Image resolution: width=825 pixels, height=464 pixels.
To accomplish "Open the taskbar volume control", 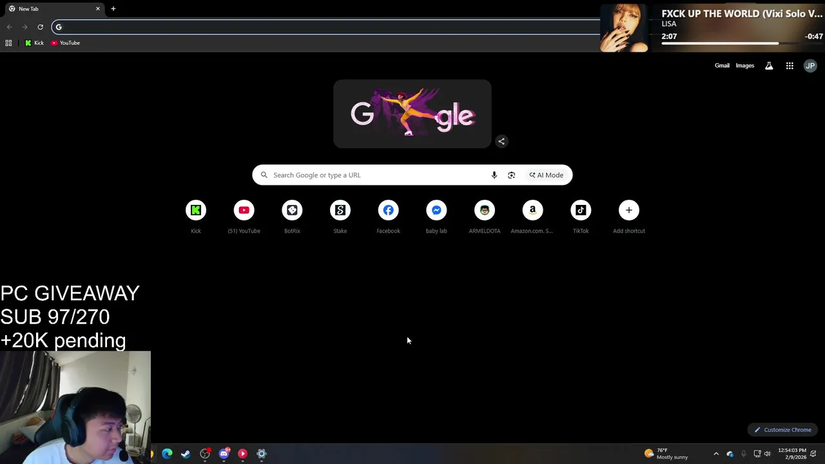I will click(767, 454).
